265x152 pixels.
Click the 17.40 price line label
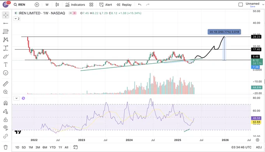pyautogui.click(x=256, y=49)
